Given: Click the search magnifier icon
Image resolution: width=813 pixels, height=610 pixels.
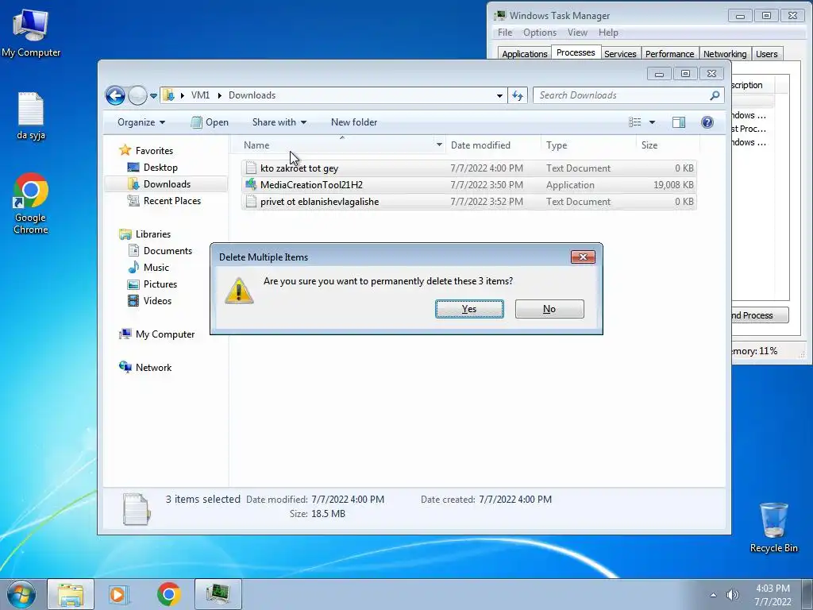Looking at the screenshot, I should tap(715, 95).
